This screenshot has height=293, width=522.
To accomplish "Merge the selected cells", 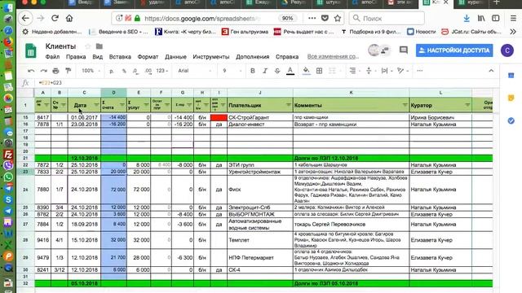I will pyautogui.click(x=332, y=71).
